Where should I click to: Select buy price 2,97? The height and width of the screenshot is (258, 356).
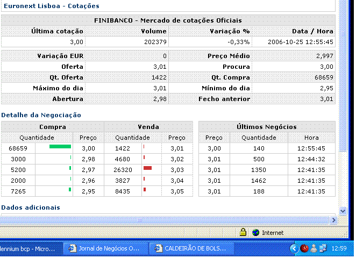pyautogui.click(x=88, y=170)
